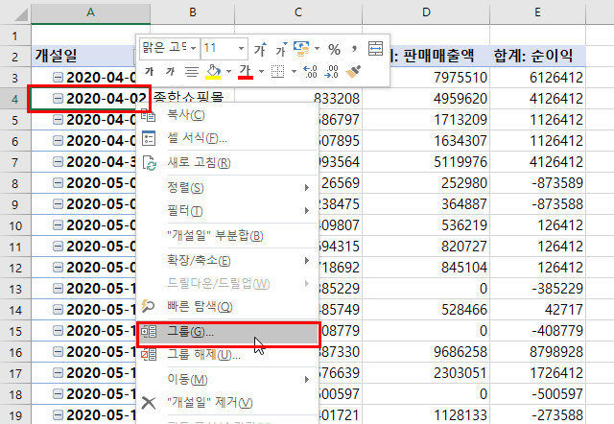Collapse the 2020-04-02 row group

(x=59, y=99)
